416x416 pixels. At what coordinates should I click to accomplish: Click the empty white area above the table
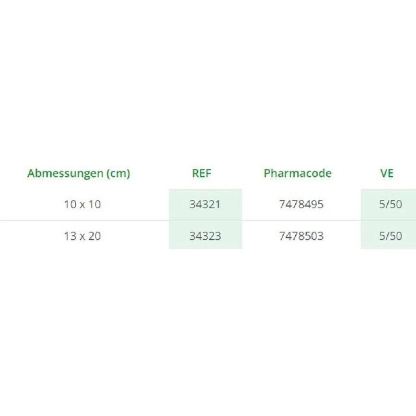tap(208, 81)
